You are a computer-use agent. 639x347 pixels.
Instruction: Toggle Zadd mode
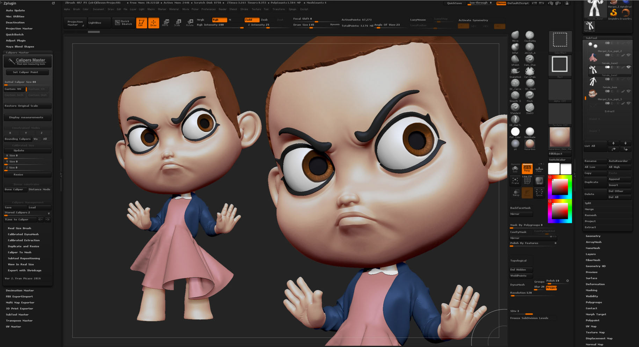[x=251, y=20]
